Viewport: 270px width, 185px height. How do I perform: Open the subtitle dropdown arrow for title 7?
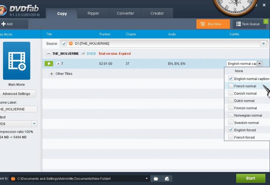(260, 64)
